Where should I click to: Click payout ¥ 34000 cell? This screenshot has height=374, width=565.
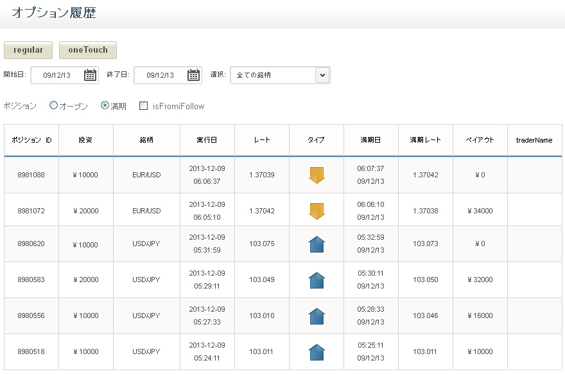[480, 211]
